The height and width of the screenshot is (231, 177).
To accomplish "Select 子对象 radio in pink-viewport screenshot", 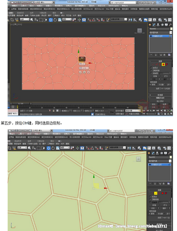I will pyautogui.click(x=157, y=85).
